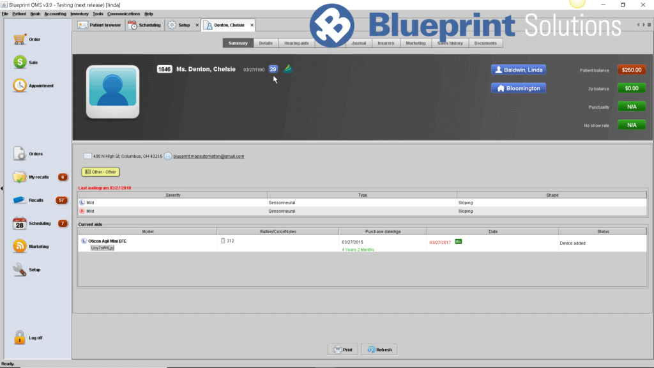654x368 pixels.
Task: Open the Documents sub-tab
Action: point(485,43)
